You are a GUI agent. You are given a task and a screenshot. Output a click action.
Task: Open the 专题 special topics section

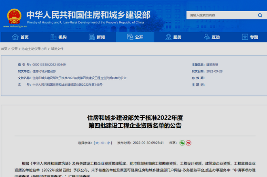(x=249, y=37)
